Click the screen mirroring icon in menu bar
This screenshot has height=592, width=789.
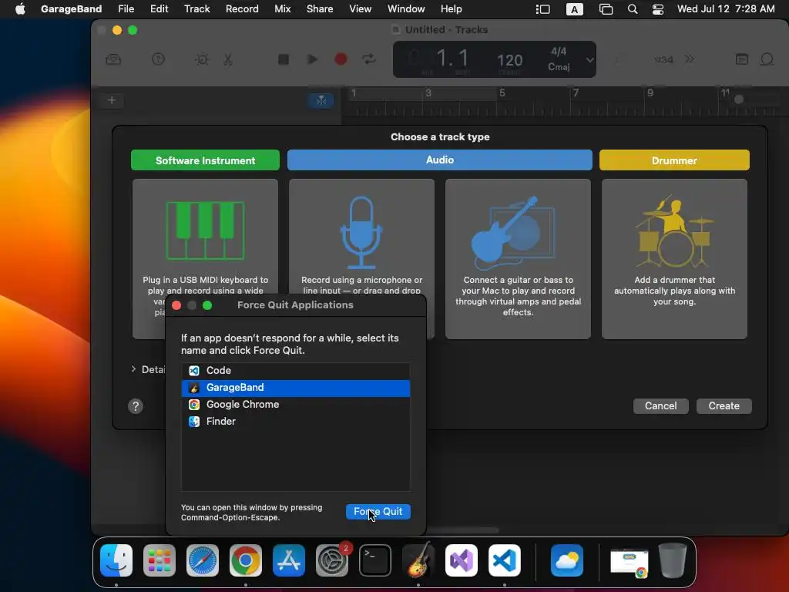pos(606,9)
